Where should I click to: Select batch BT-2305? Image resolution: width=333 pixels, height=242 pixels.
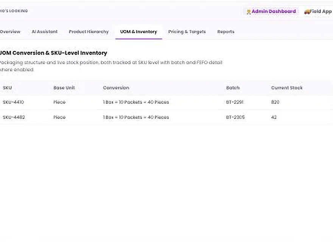pos(235,117)
